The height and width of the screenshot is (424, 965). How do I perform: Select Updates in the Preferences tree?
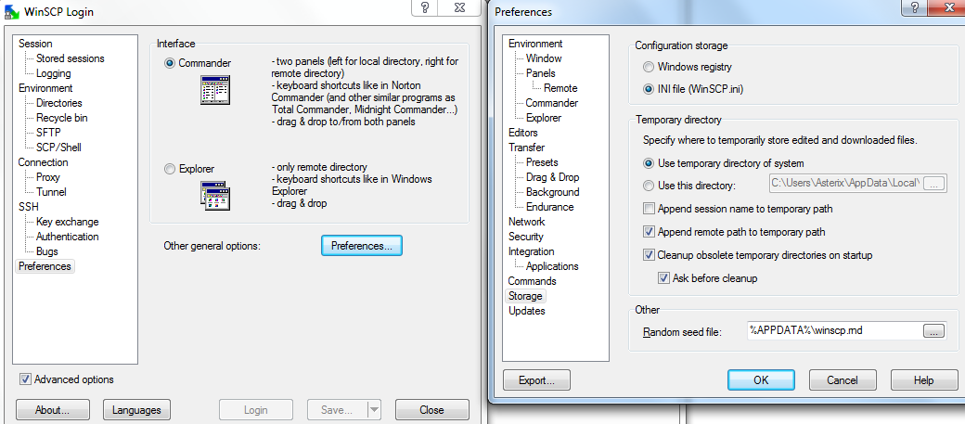[x=527, y=311]
